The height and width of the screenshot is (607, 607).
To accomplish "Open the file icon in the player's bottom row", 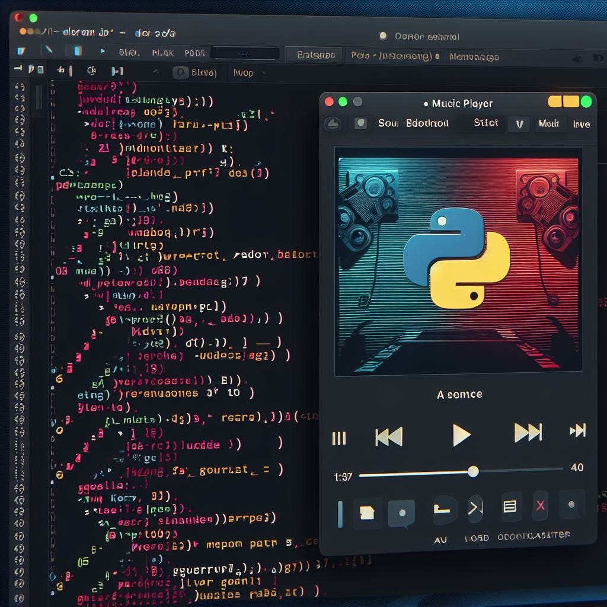I will [x=367, y=513].
